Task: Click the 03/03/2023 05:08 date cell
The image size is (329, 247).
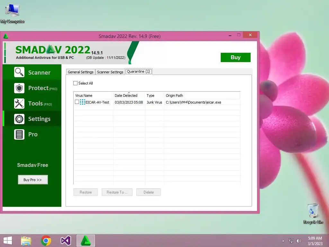Action: 129,102
